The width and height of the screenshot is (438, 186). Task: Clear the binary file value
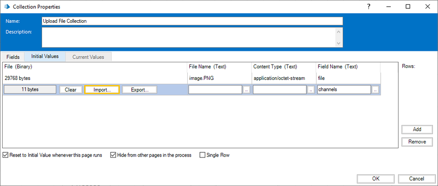(71, 89)
